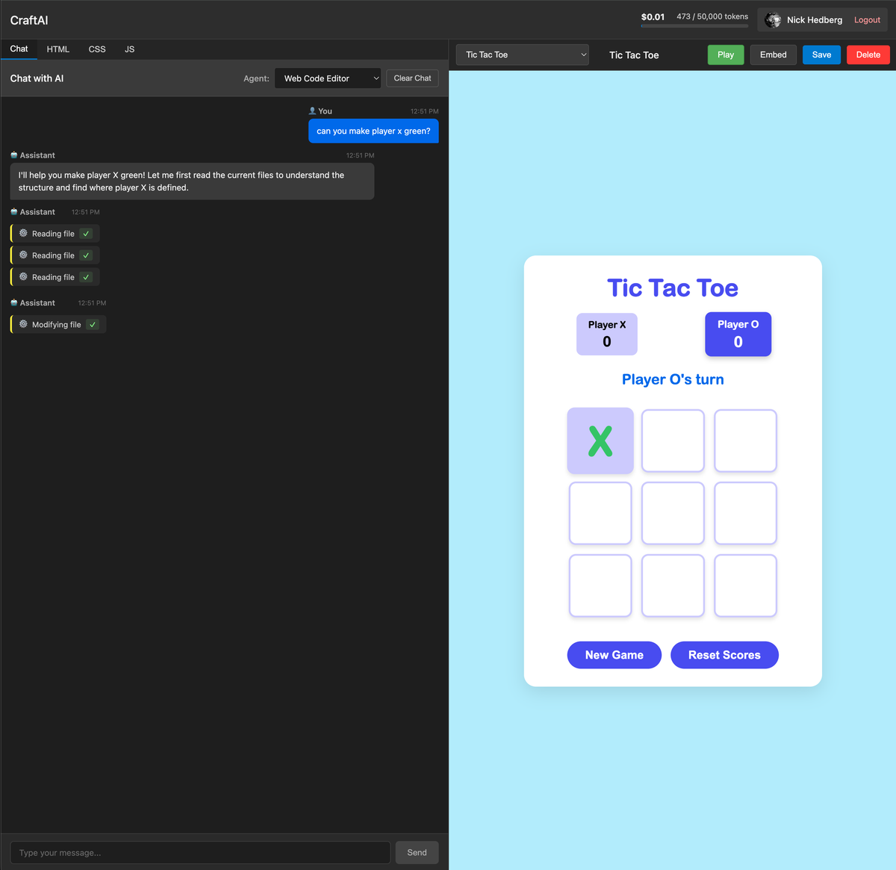Image resolution: width=896 pixels, height=870 pixels.
Task: Open the Tic Tac Toe project dropdown
Action: 522,54
